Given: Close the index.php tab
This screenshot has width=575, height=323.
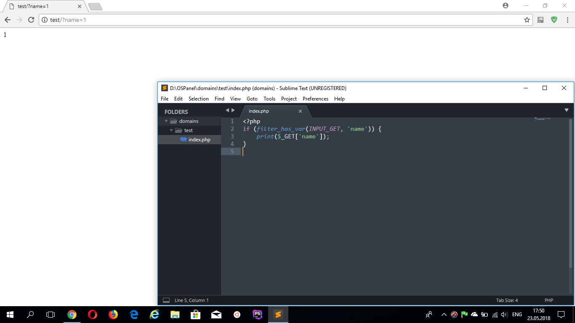Looking at the screenshot, I should pos(300,111).
